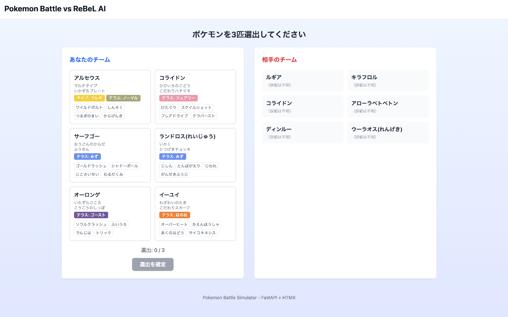The image size is (508, 317).
Task: Click the 選出: 0 / 3 counter text
Action: [x=153, y=250]
